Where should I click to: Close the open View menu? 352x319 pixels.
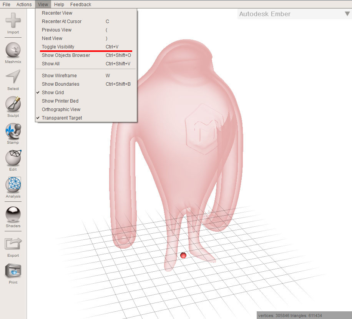(43, 4)
